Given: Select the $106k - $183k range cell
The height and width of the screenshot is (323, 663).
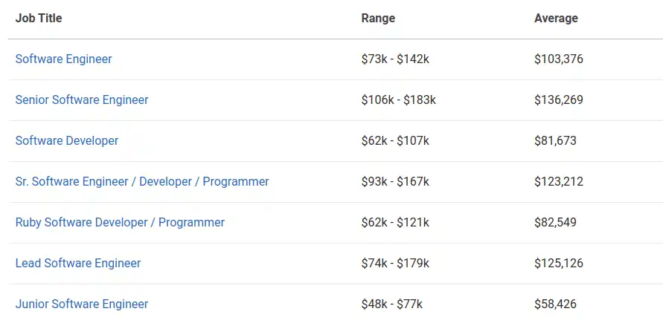Looking at the screenshot, I should pyautogui.click(x=399, y=100).
